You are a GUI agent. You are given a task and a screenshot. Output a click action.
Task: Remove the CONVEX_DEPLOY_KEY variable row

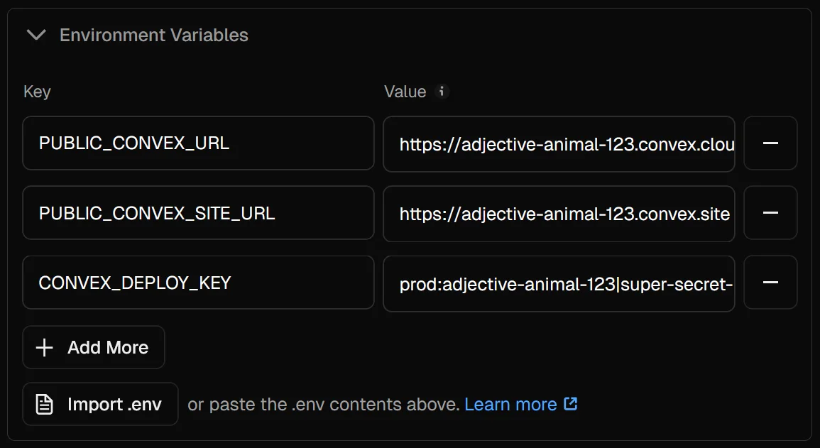point(770,283)
